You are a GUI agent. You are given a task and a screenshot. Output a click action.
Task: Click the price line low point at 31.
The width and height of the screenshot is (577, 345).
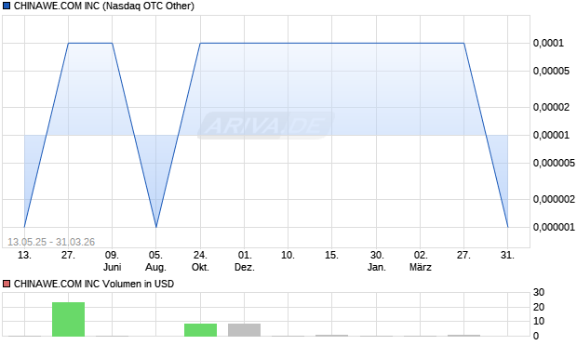click(508, 227)
